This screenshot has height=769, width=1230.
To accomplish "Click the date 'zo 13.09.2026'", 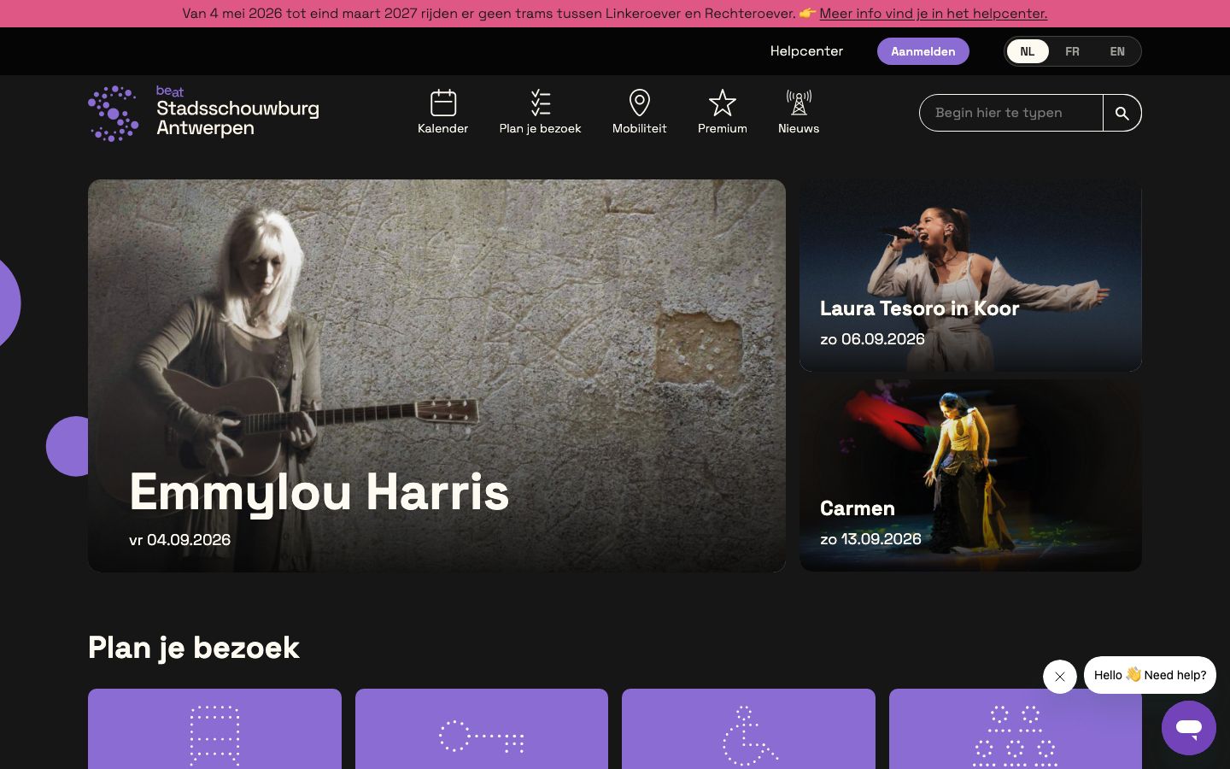I will point(870,539).
